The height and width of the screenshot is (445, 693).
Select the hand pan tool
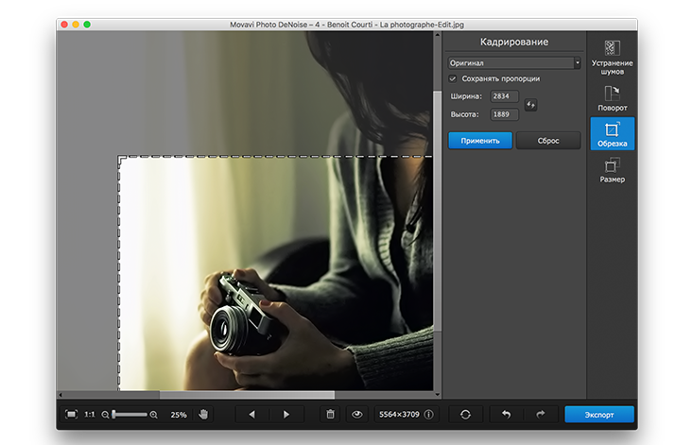203,415
